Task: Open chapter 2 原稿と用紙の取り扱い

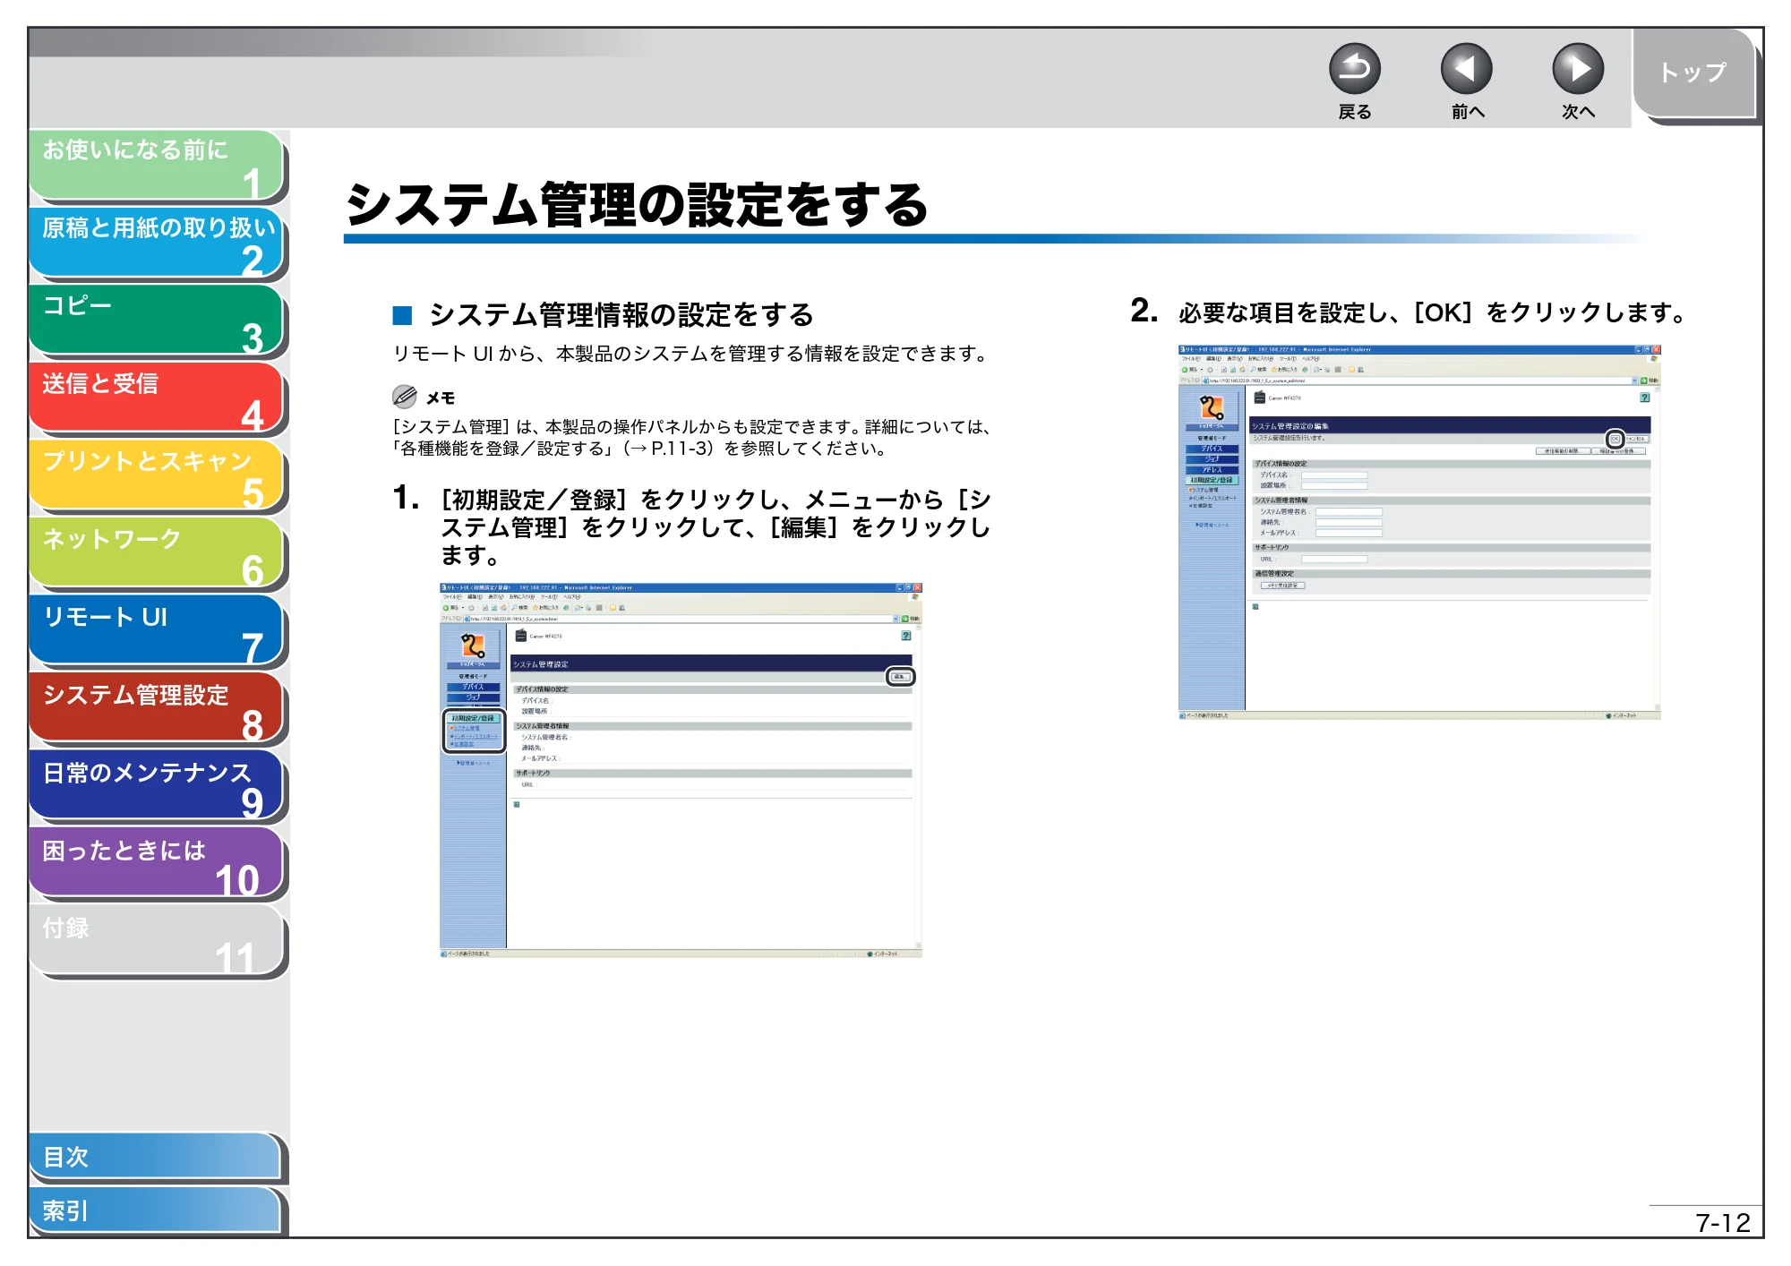Action: (157, 244)
